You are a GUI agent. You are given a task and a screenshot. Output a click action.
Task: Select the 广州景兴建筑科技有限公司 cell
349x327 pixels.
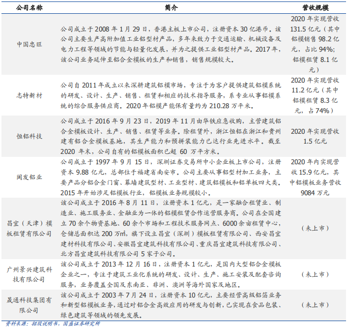coord(29,274)
